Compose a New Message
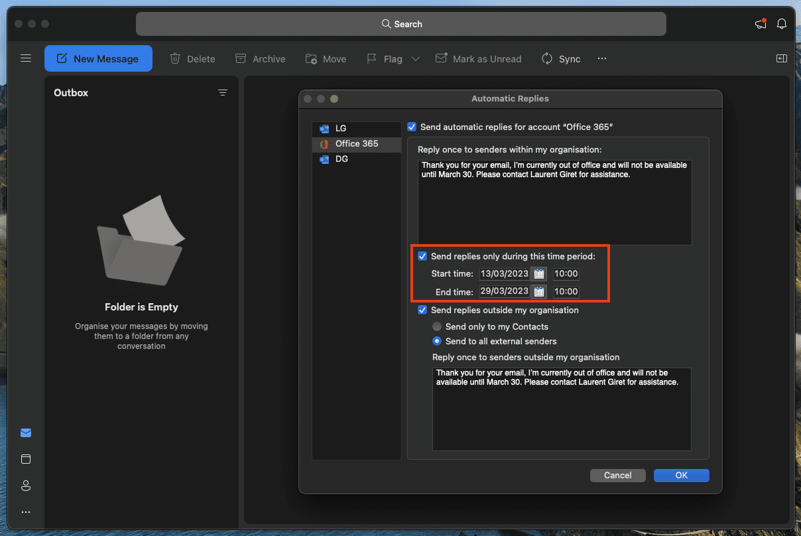The image size is (801, 536). click(x=98, y=58)
